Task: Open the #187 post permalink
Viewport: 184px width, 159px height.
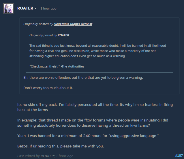Action: coord(179,156)
